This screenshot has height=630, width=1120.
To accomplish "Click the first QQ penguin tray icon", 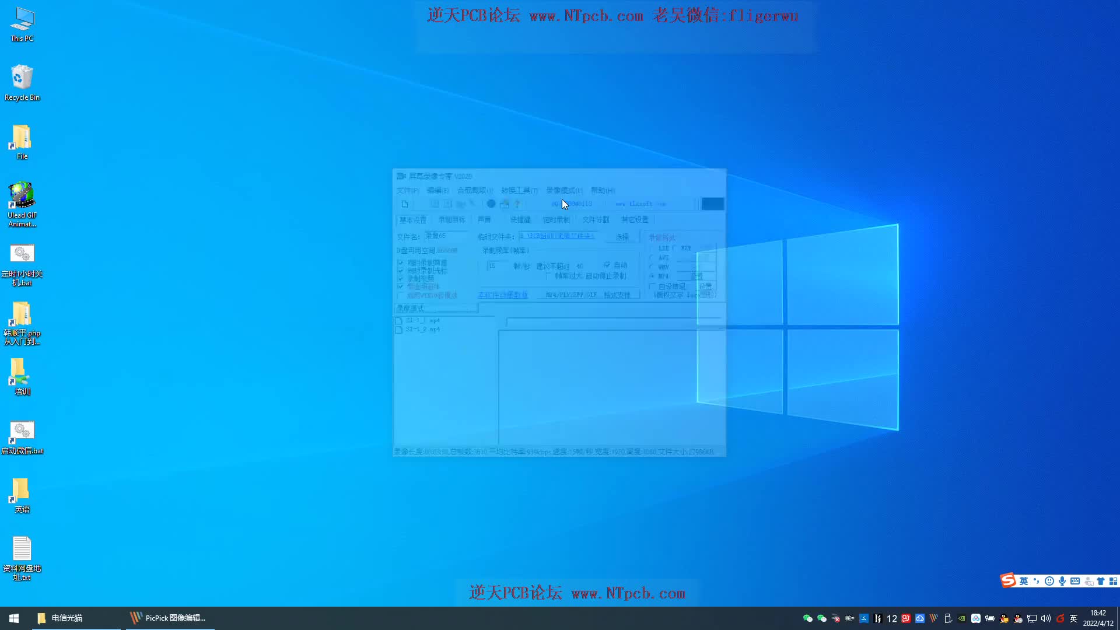I will 1004,618.
